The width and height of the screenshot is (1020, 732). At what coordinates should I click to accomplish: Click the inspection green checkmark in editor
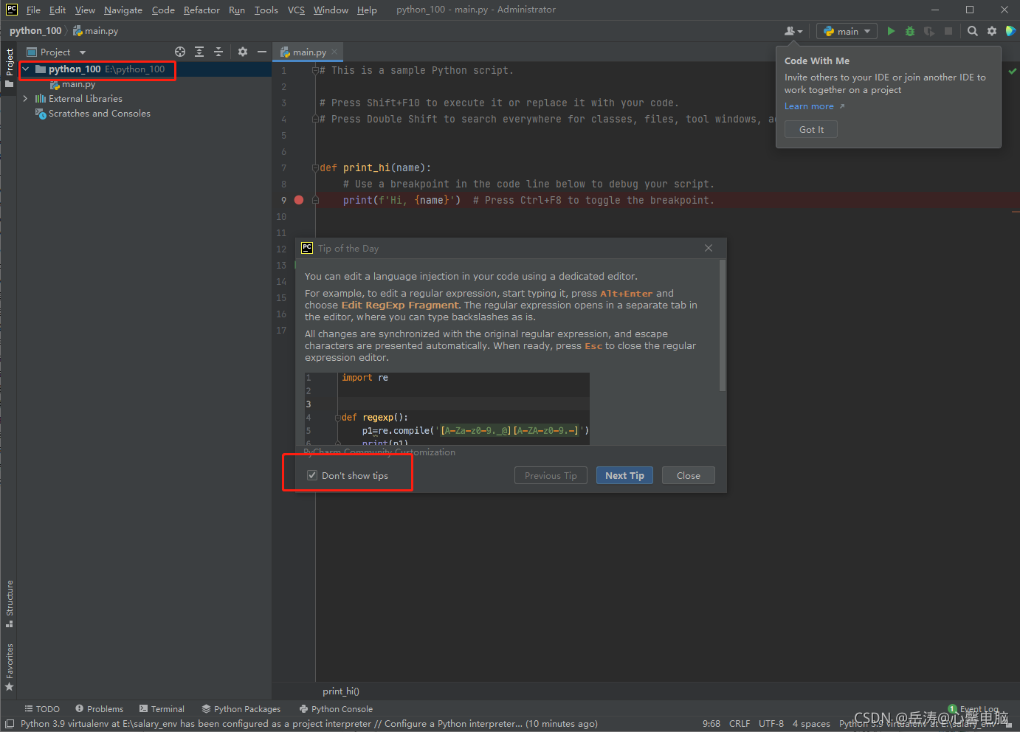pyautogui.click(x=1013, y=71)
